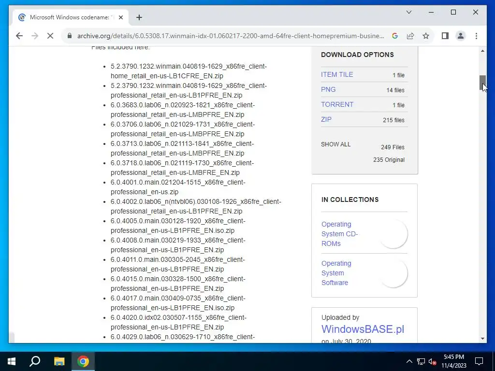The height and width of the screenshot is (371, 495).
Task: Open the Chrome profile avatar
Action: click(x=461, y=36)
